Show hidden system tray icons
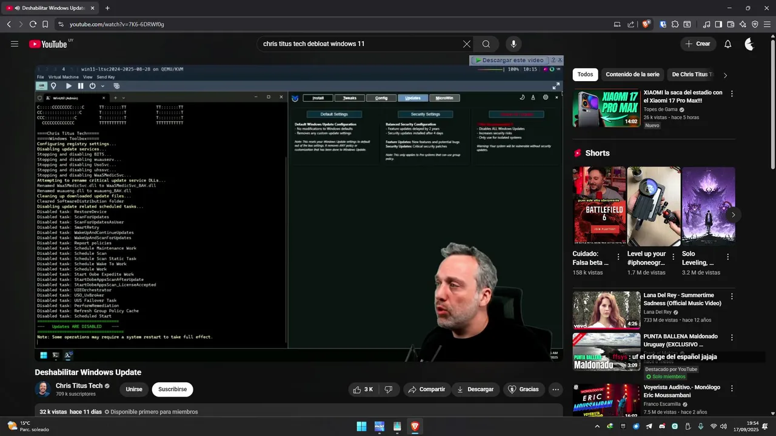The width and height of the screenshot is (776, 436). (x=598, y=426)
